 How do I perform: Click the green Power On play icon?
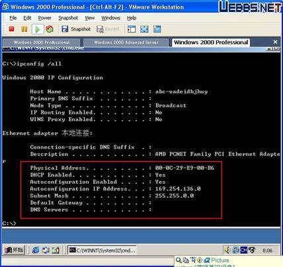38,29
